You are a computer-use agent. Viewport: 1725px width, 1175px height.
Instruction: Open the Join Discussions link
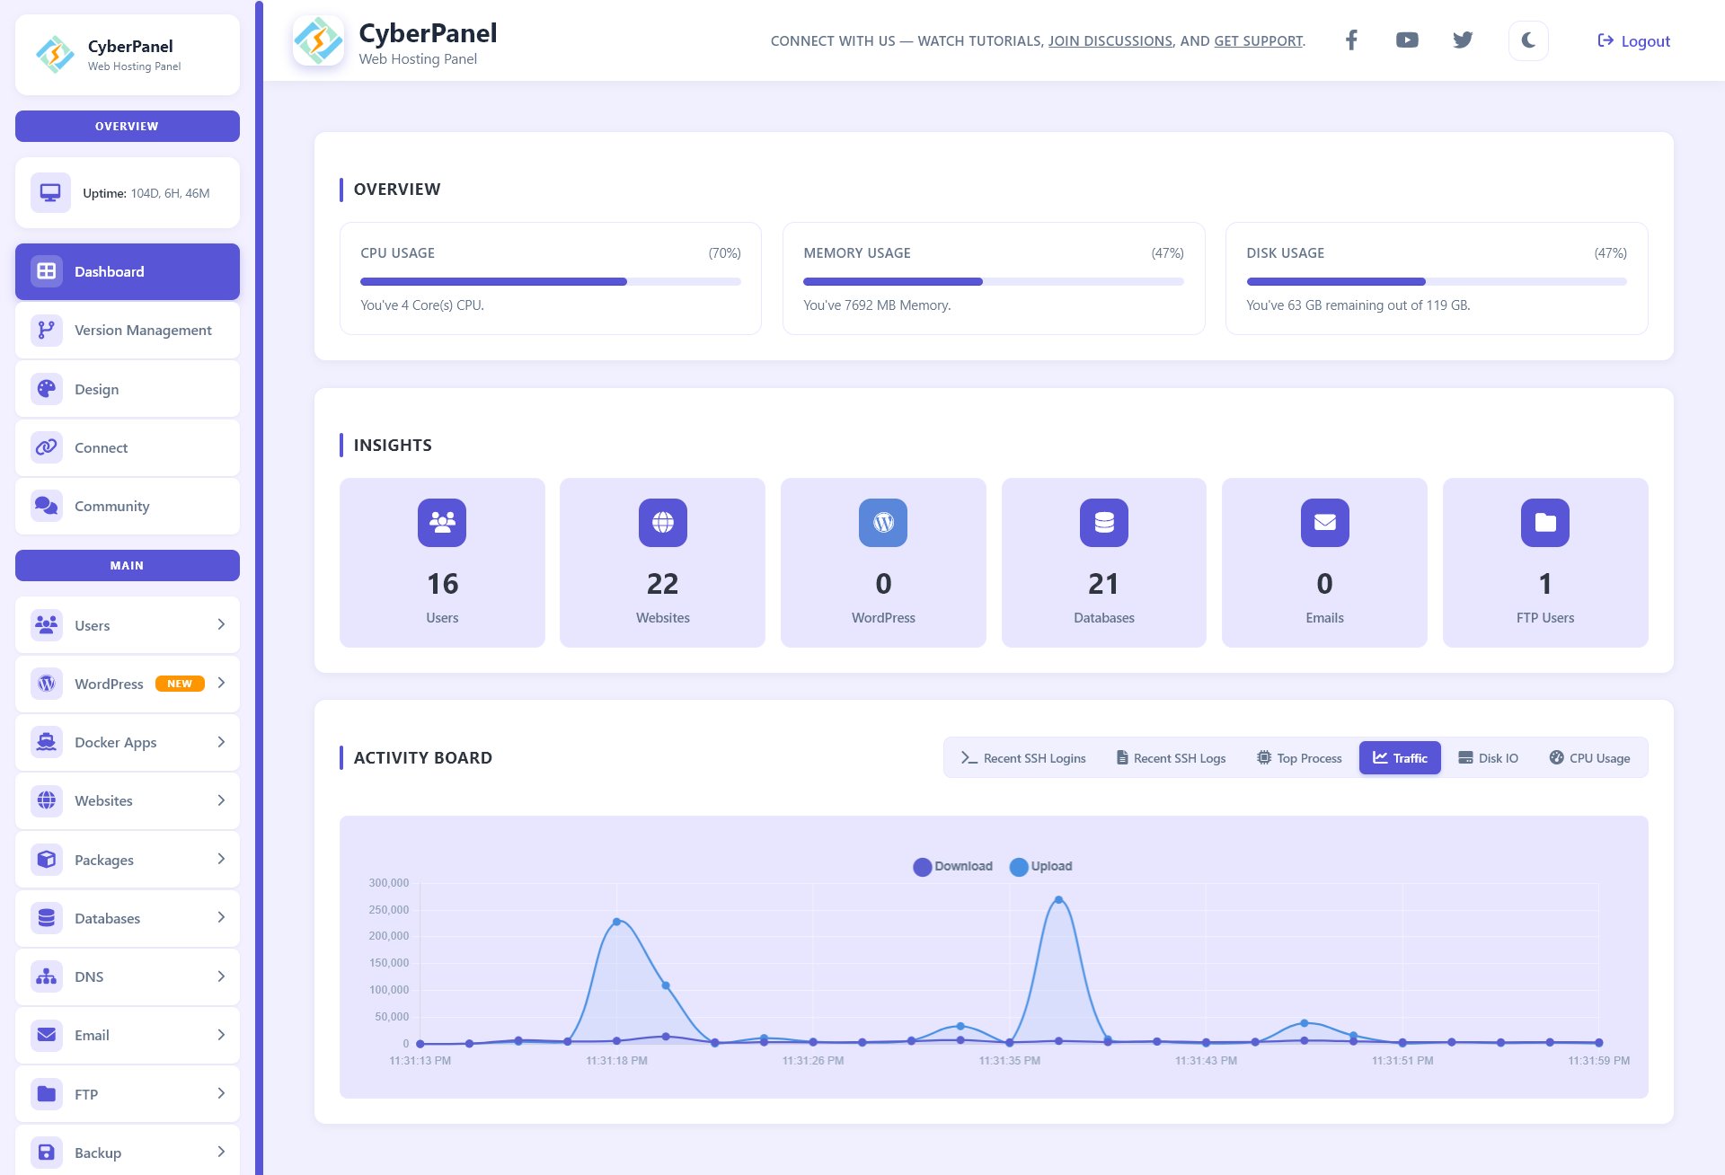click(x=1110, y=41)
